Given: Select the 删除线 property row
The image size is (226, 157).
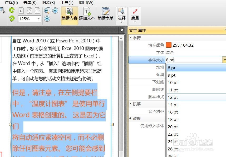Looking at the screenshot, I should [x=147, y=89].
